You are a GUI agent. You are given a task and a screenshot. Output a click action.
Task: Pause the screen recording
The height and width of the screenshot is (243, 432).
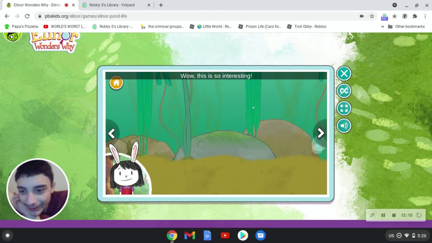point(383,215)
